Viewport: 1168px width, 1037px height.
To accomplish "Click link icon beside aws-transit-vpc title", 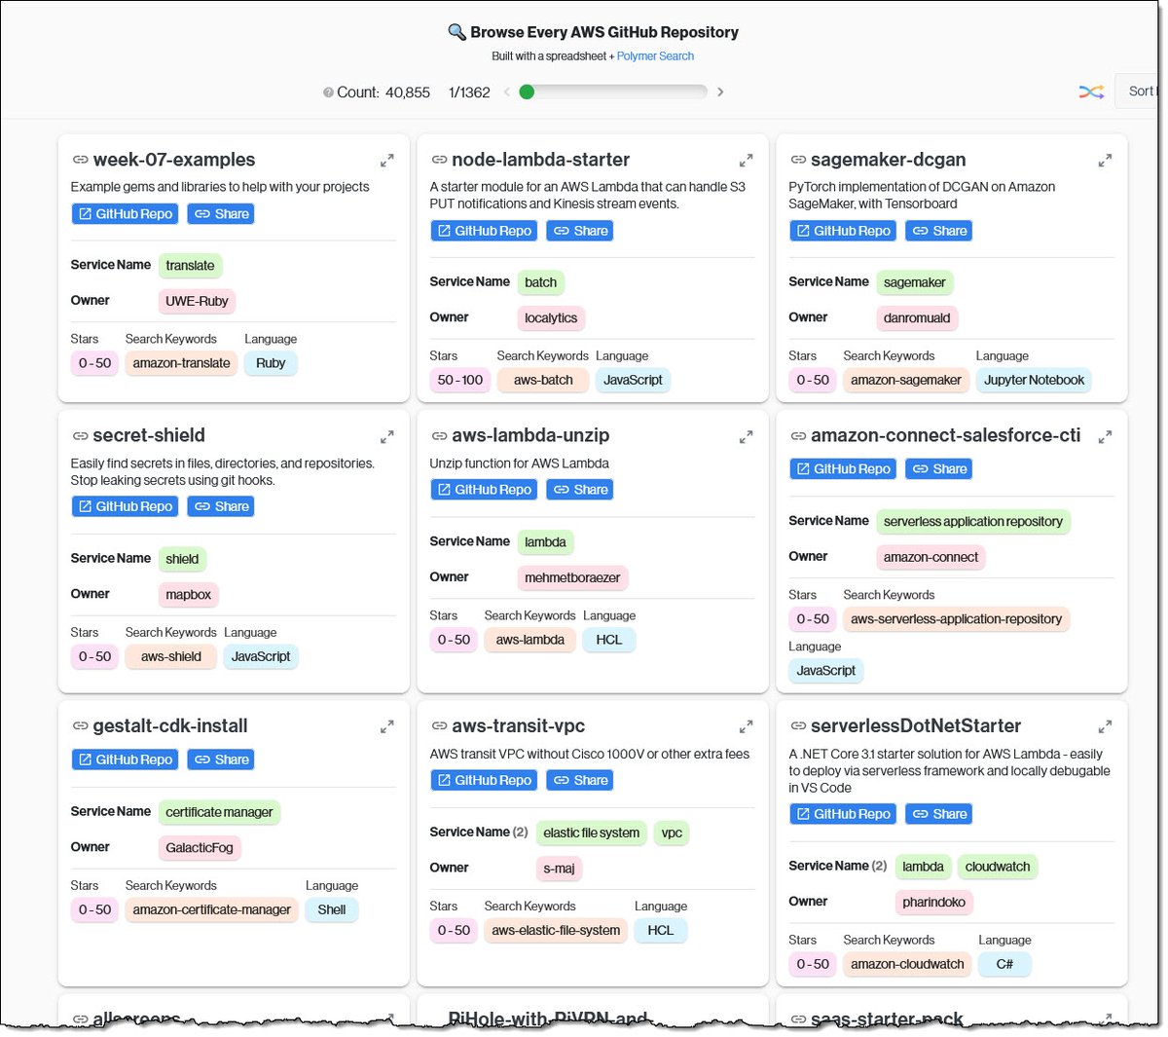I will click(x=439, y=726).
